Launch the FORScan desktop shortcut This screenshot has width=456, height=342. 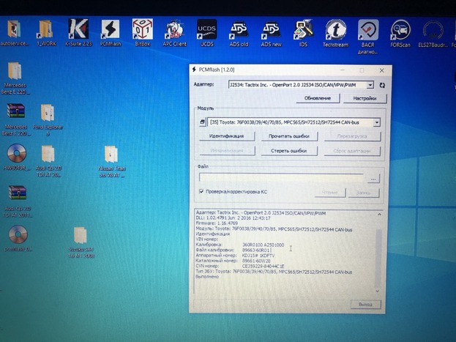tap(400, 31)
